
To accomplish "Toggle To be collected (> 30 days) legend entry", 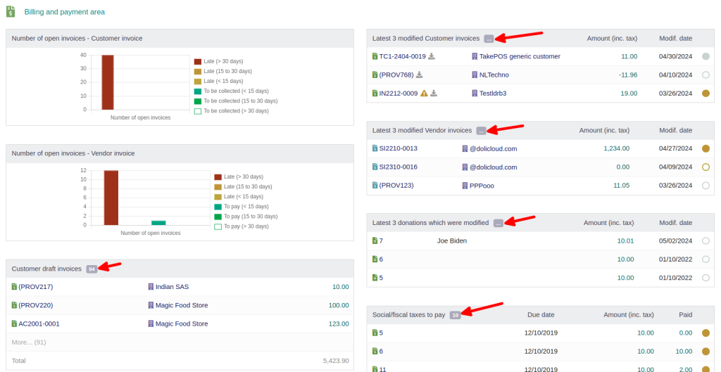I will 198,110.
